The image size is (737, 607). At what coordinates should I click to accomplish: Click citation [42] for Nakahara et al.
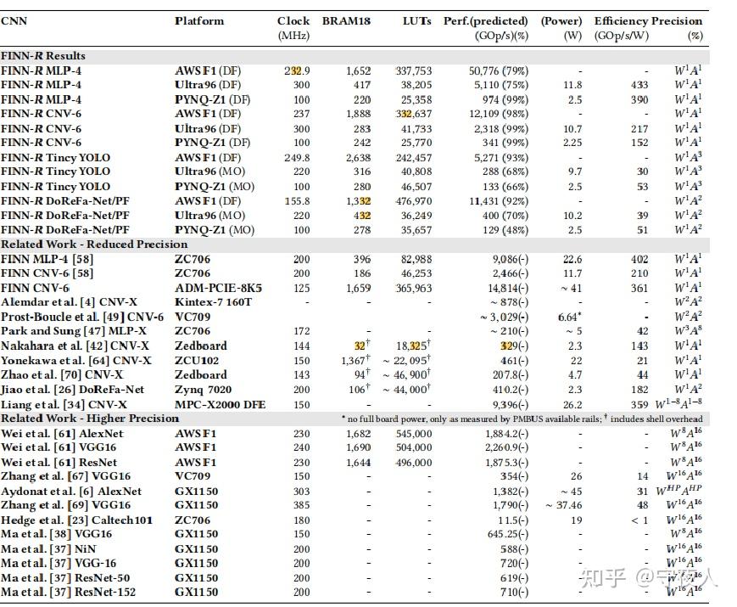pyautogui.click(x=96, y=346)
